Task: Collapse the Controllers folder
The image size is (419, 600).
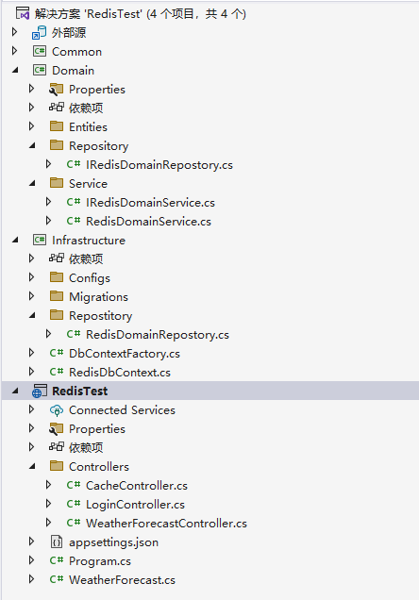Action: (32, 466)
